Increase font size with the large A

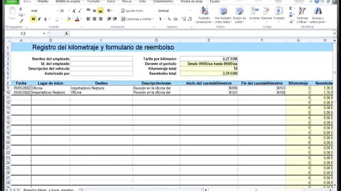coord(74,11)
